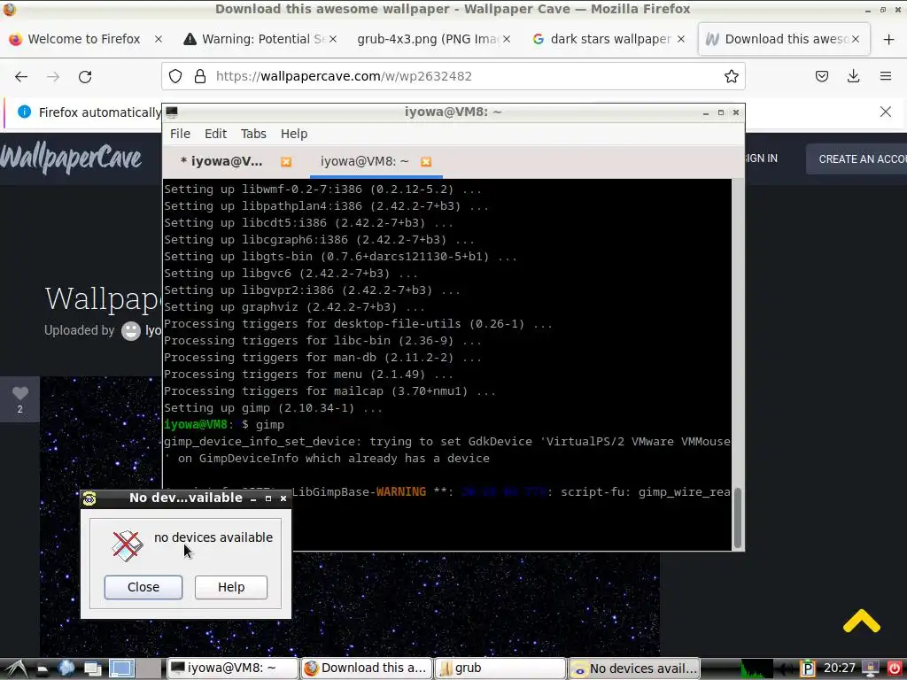
Task: Dismiss the Firefox notification bar with X
Action: click(x=886, y=112)
